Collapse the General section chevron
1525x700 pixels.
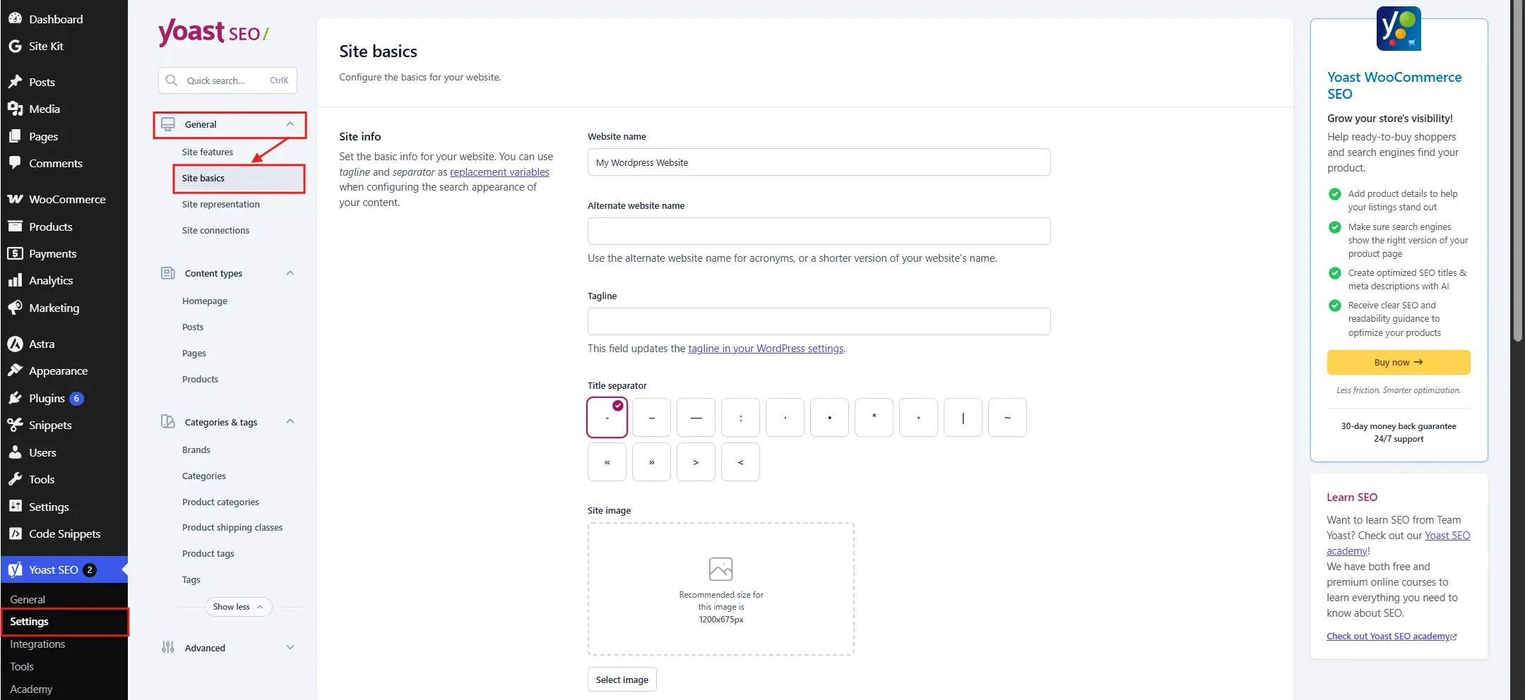(290, 124)
